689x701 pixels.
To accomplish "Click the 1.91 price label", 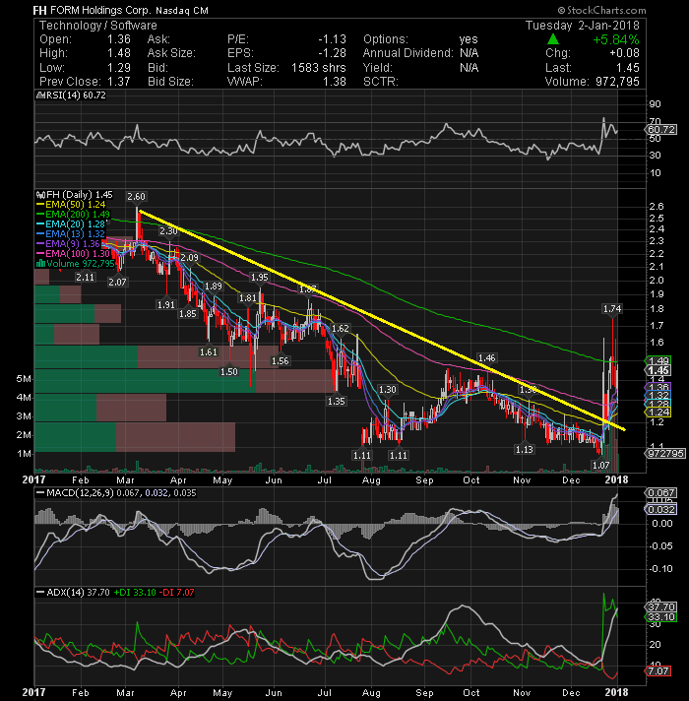I will (165, 304).
